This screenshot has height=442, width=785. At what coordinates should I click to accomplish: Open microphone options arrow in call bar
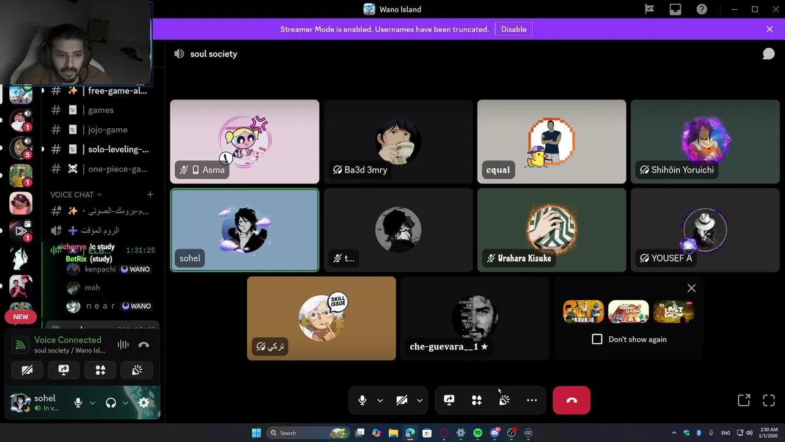(380, 400)
